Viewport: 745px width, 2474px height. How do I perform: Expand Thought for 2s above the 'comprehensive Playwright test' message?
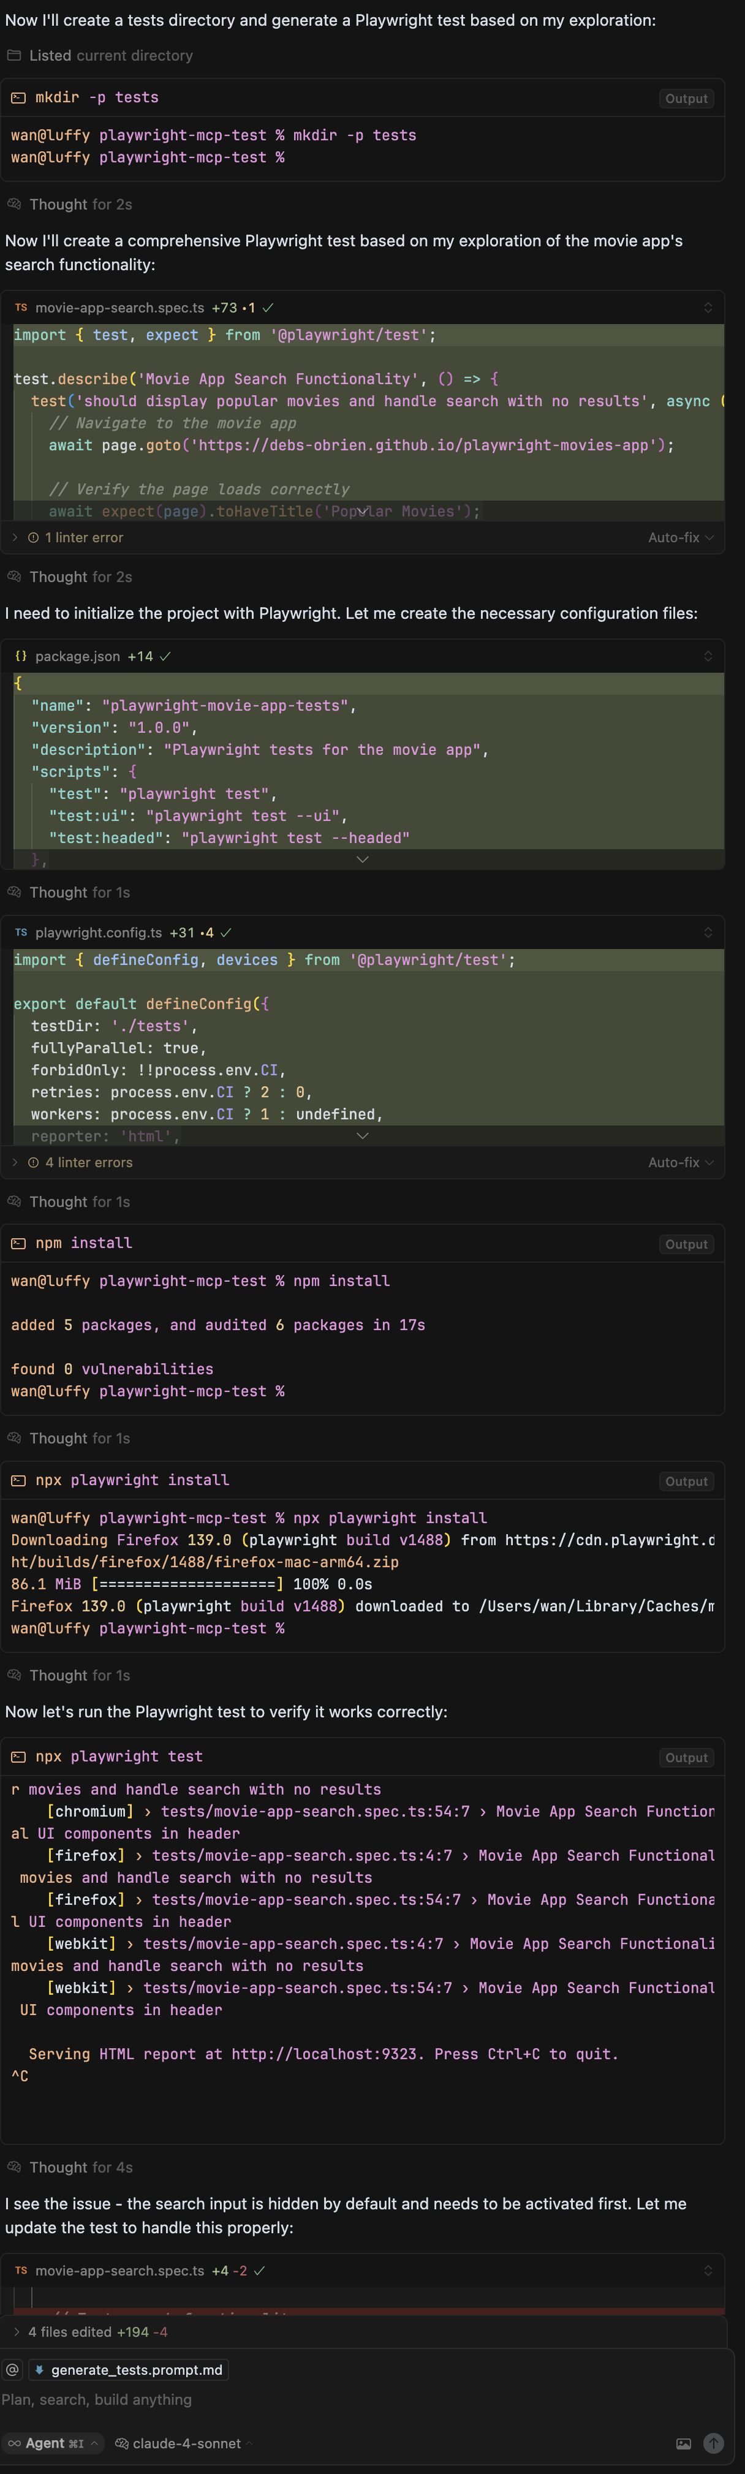pos(70,205)
